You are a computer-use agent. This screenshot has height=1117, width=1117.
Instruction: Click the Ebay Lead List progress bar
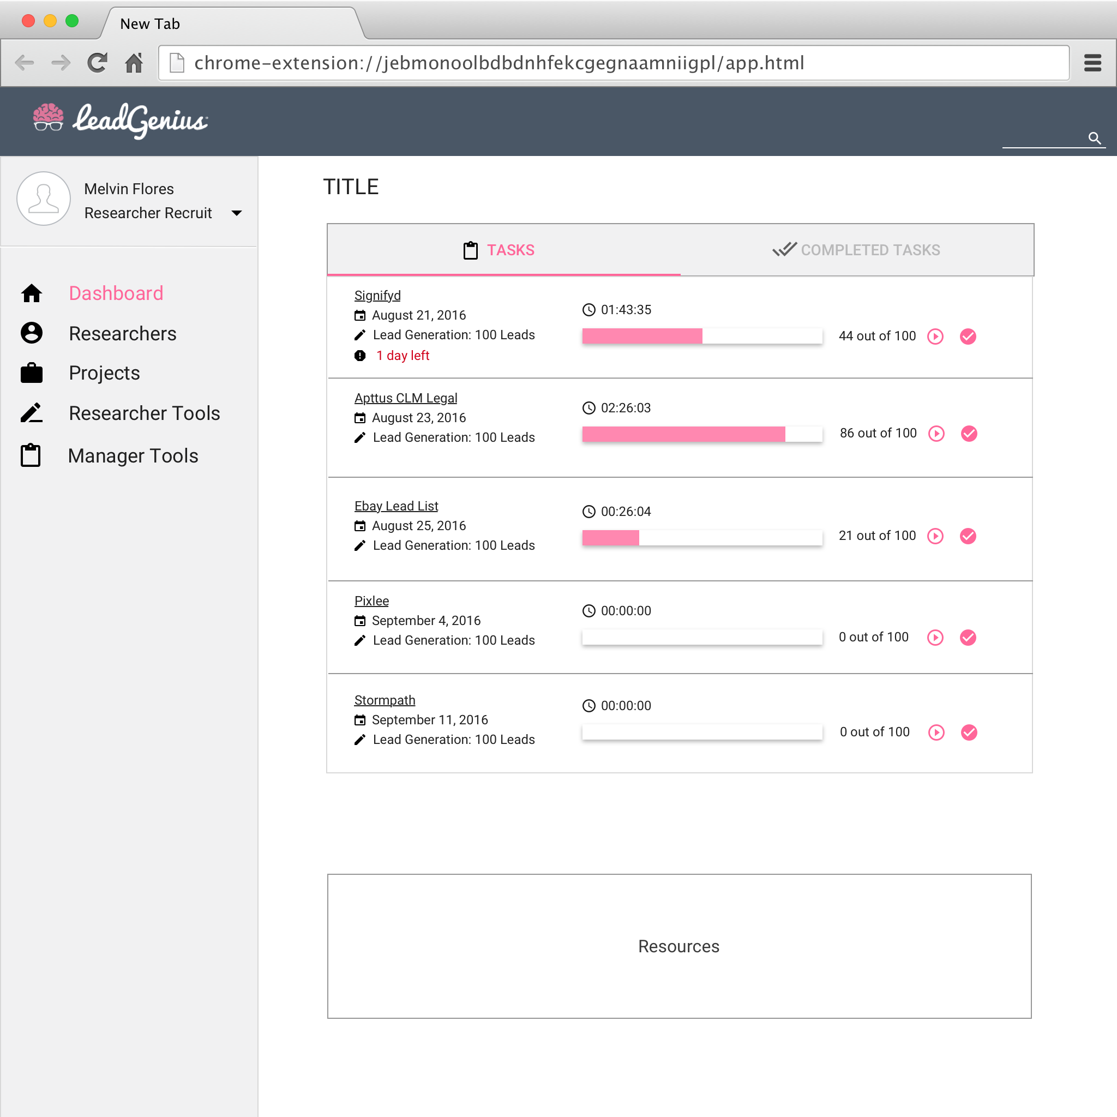[x=702, y=537]
